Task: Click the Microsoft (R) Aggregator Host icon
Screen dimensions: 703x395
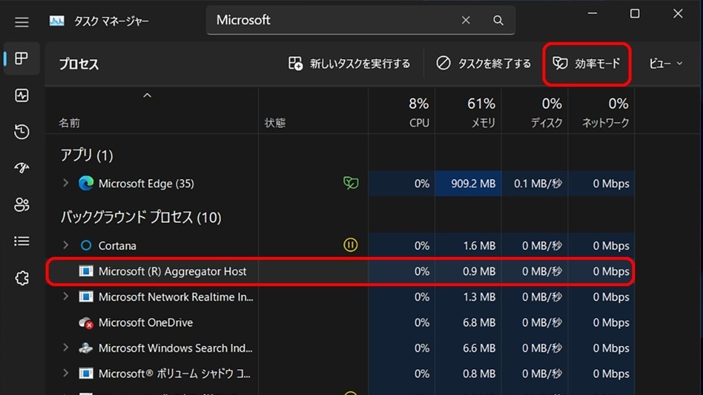Action: coord(86,272)
